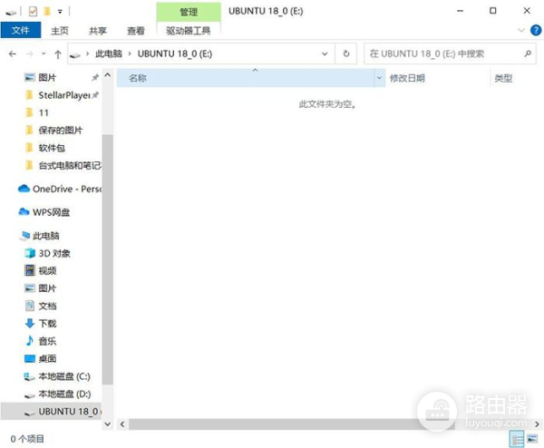The height and width of the screenshot is (448, 544).
Task: Switch to the 查看 ribbon tab
Action: pyautogui.click(x=136, y=31)
